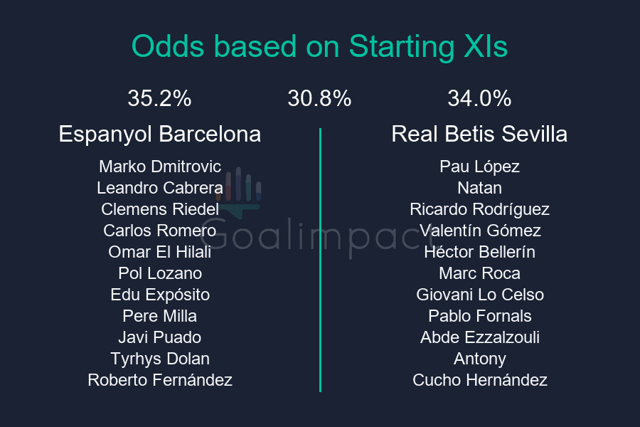Viewport: 640px width, 427px height.
Task: Click Cucho Hernández's name
Action: pos(479,380)
